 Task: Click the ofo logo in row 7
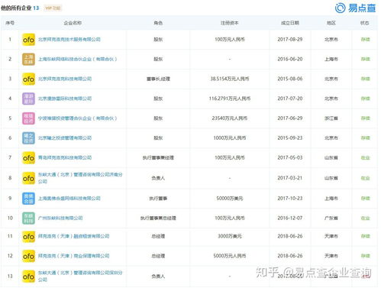click(x=28, y=158)
